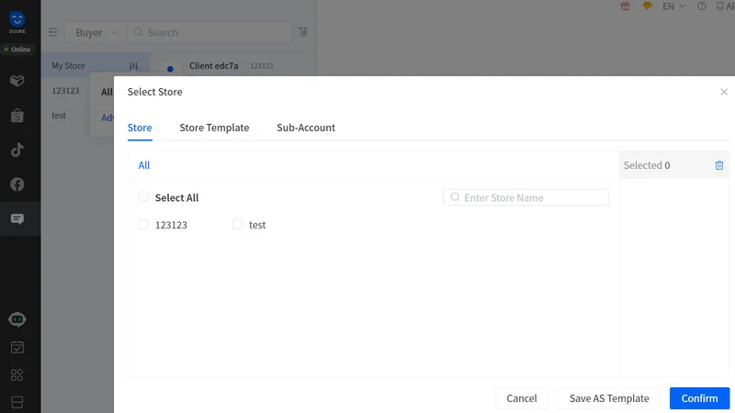Click the chat message icon in the sidebar
Image resolution: width=735 pixels, height=413 pixels.
[x=17, y=218]
